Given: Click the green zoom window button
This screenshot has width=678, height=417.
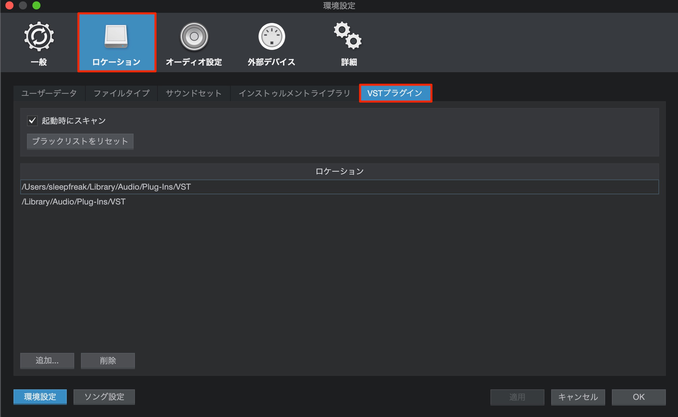Looking at the screenshot, I should coord(36,5).
